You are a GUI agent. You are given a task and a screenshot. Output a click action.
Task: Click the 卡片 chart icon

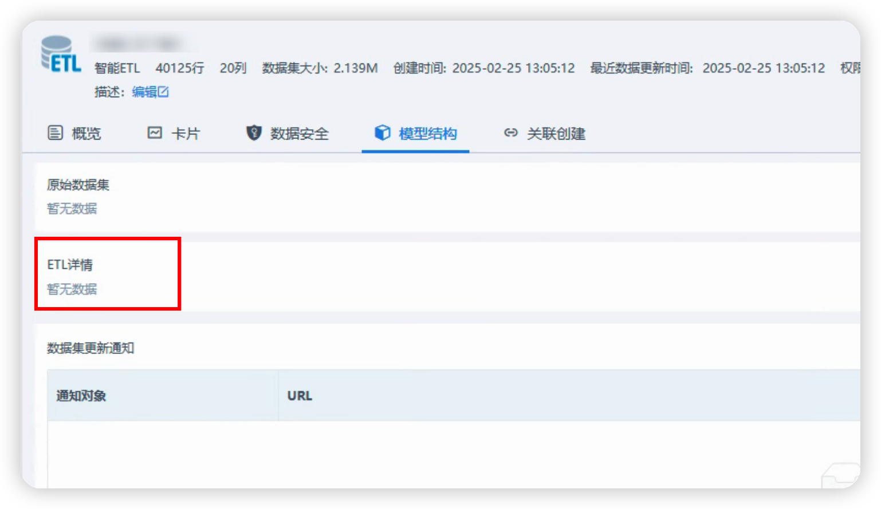click(155, 133)
